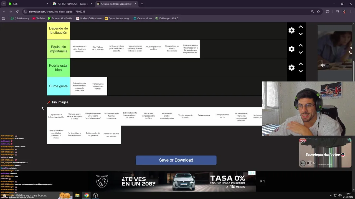Screen dimensions: 355x199
Task: Bookmark this page with the star icon
Action: click(x=318, y=12)
